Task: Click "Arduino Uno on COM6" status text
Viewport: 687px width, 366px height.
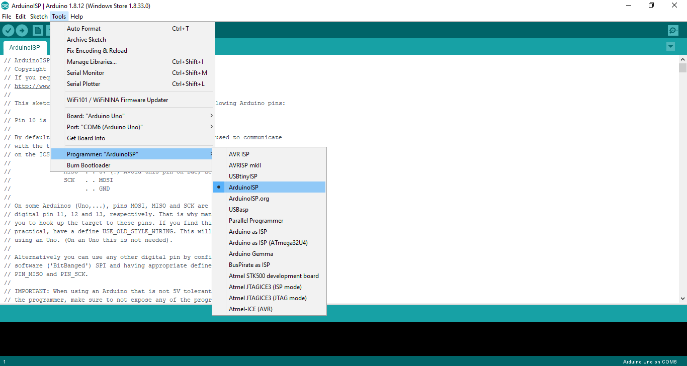Action: (650, 362)
